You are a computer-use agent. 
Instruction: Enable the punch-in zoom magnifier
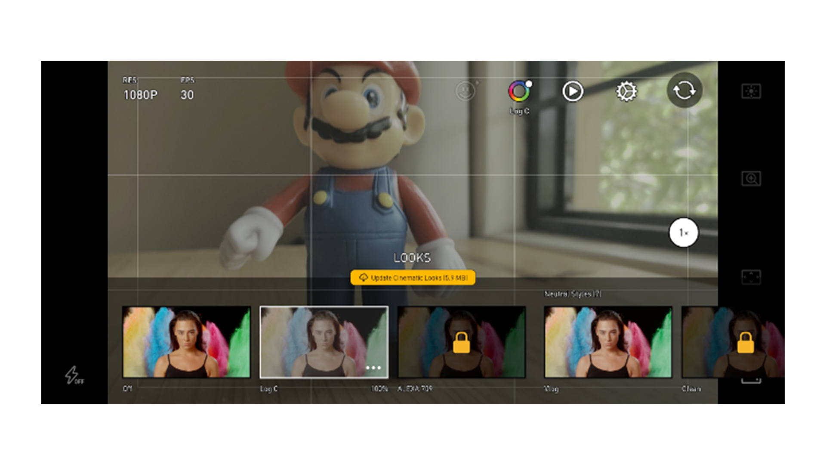click(x=752, y=179)
